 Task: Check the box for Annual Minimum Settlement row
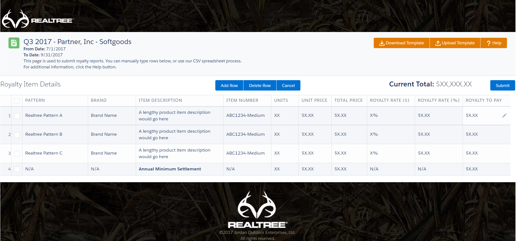click(17, 169)
